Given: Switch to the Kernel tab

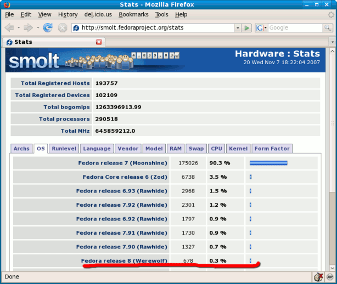Looking at the screenshot, I should coord(238,149).
